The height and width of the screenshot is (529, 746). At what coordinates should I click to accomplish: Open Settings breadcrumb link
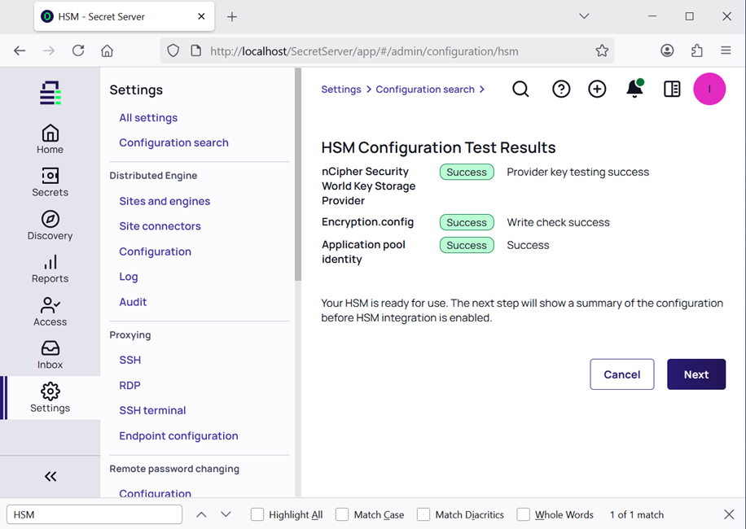[341, 90]
